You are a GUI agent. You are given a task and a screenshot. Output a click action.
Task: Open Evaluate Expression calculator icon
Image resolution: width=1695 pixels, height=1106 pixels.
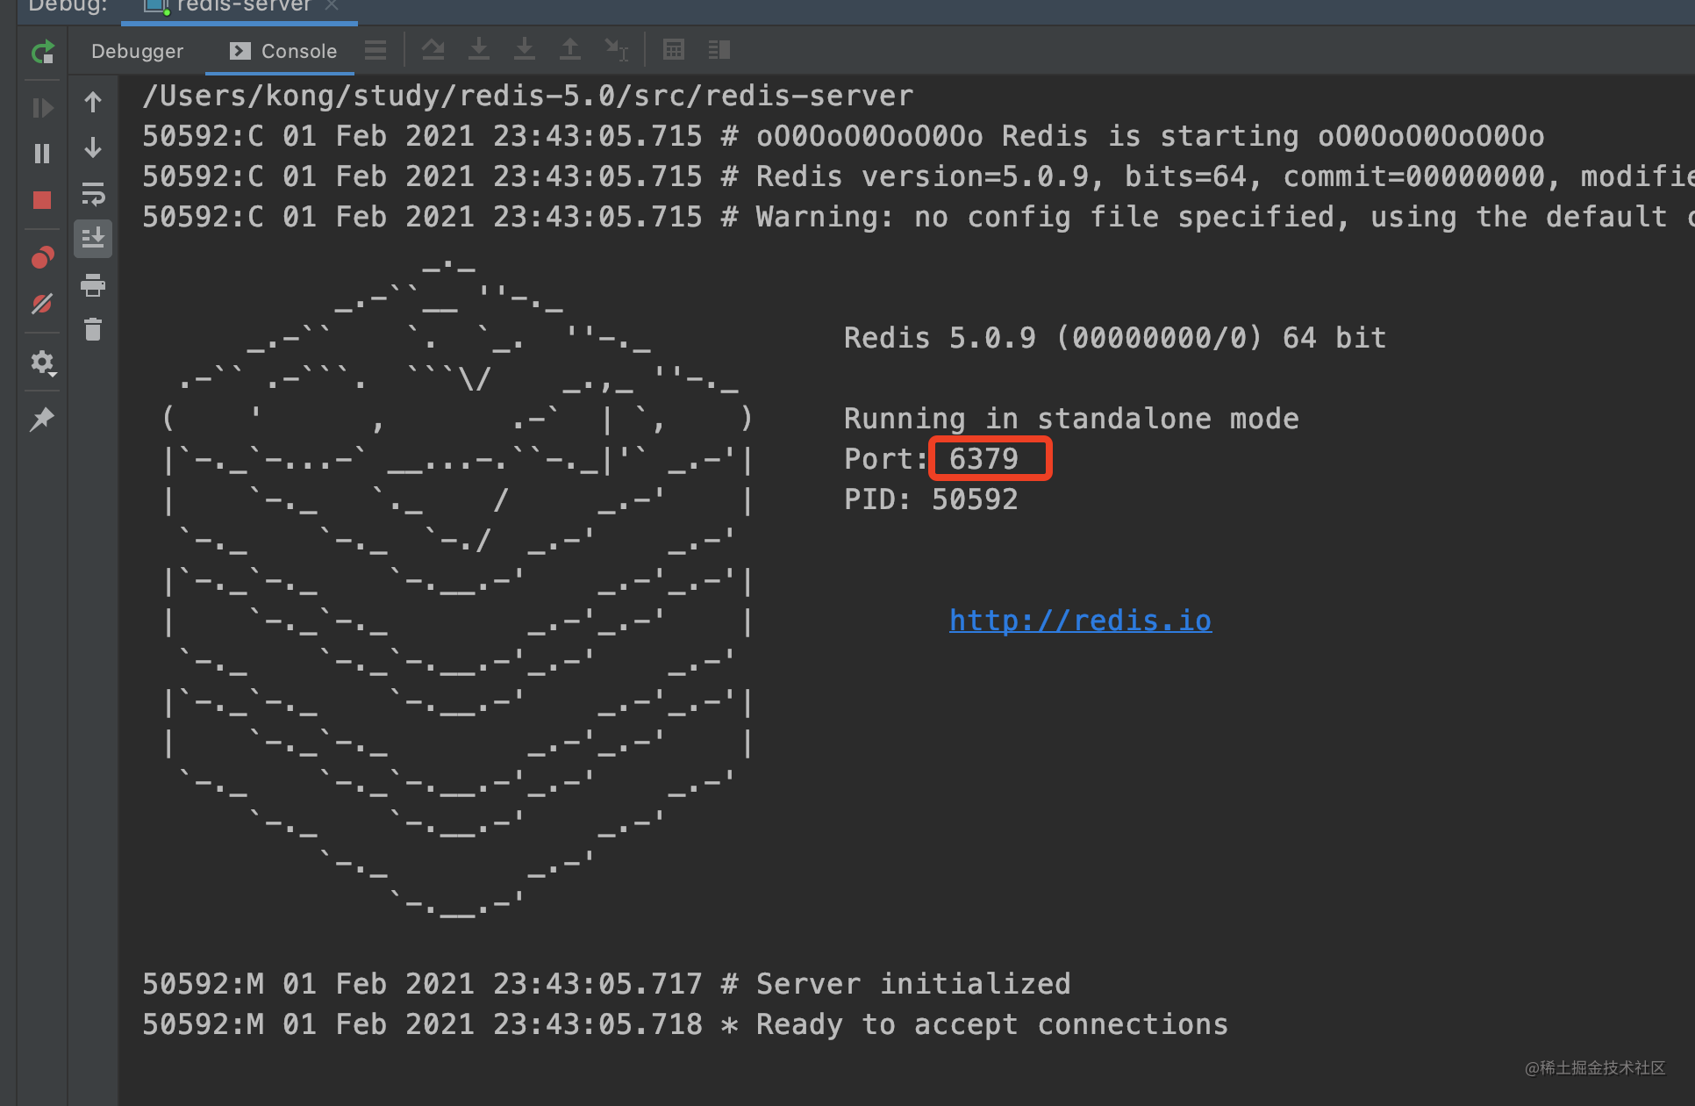pyautogui.click(x=674, y=50)
